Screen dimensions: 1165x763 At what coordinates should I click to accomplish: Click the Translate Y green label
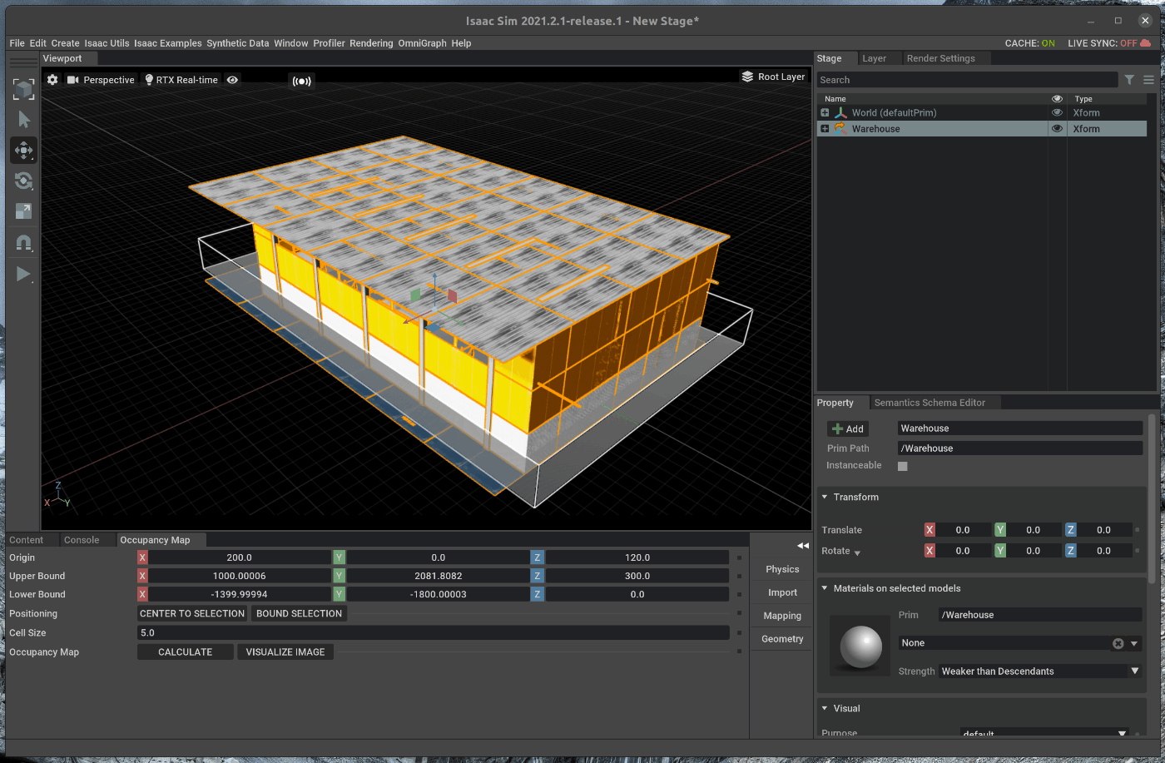[1000, 529]
